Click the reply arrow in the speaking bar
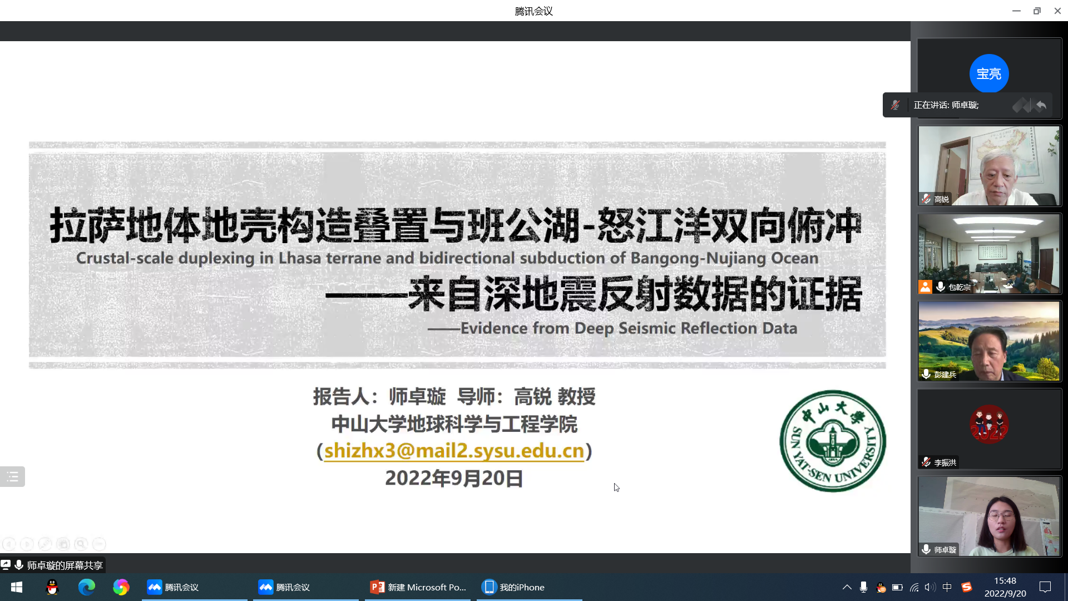The width and height of the screenshot is (1068, 601). pos(1041,105)
